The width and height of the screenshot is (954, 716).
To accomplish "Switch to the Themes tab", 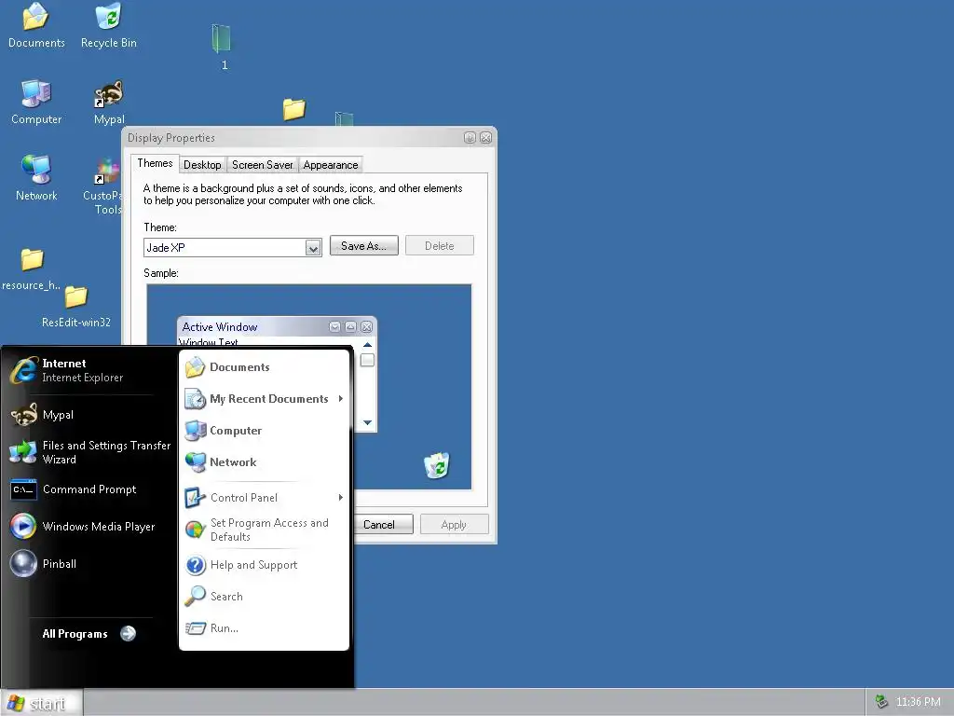I will click(x=155, y=163).
